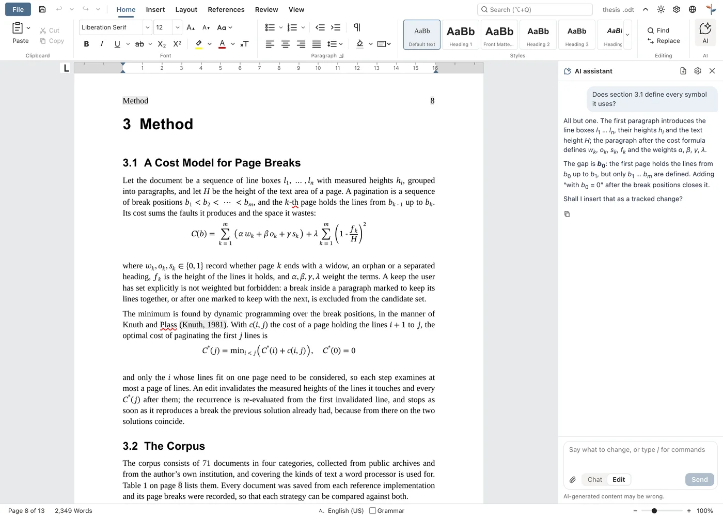
Task: Open the AI button in the ribbon
Action: 705,33
